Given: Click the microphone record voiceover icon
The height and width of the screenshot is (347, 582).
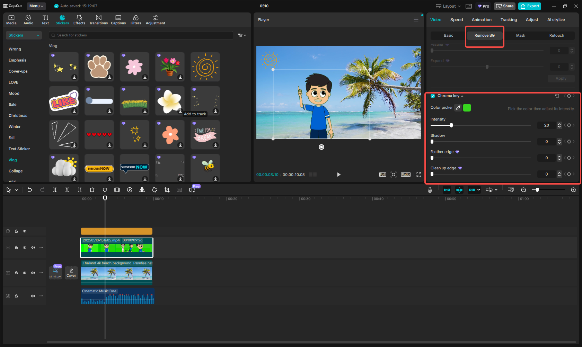Looking at the screenshot, I should coord(430,190).
